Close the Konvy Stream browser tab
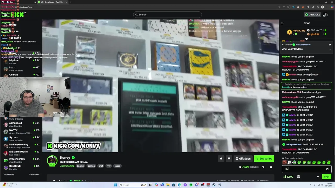 pos(66,2)
